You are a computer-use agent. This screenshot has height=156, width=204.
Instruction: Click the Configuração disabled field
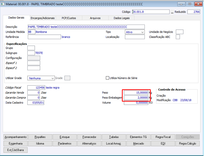tap(34, 58)
